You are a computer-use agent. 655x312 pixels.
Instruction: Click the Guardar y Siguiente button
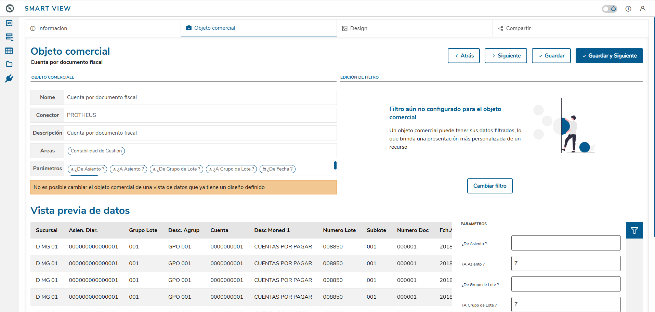pos(609,56)
